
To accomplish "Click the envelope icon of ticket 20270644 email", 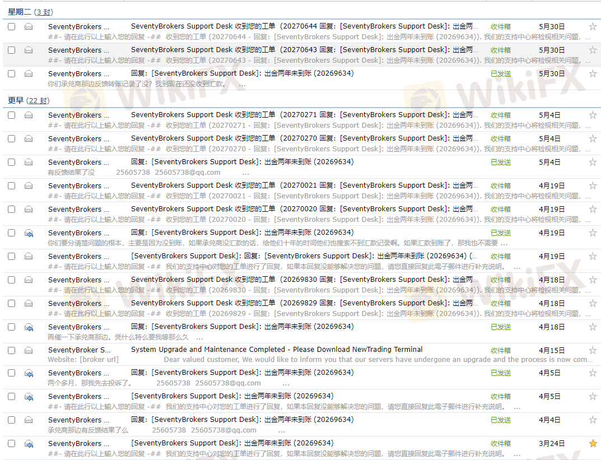I will [29, 26].
